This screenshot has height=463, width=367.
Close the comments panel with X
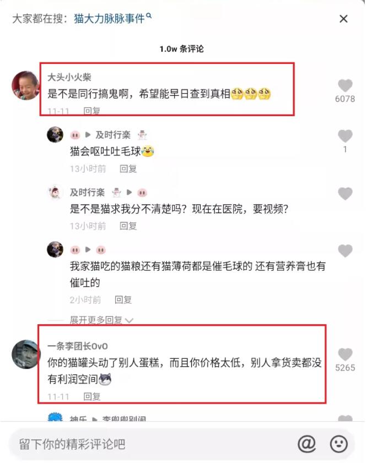(343, 19)
